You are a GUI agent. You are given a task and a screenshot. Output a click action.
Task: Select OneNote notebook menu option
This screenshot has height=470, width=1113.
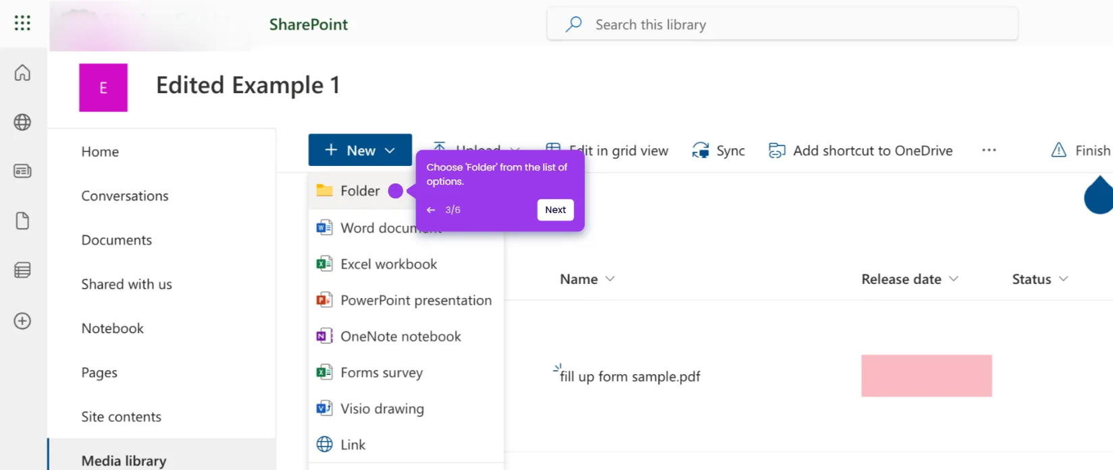coord(406,336)
